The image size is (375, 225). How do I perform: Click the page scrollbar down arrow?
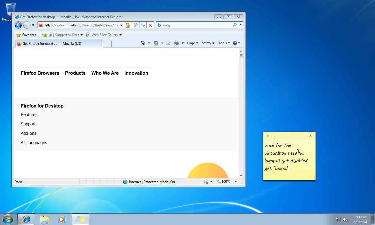coord(241,176)
